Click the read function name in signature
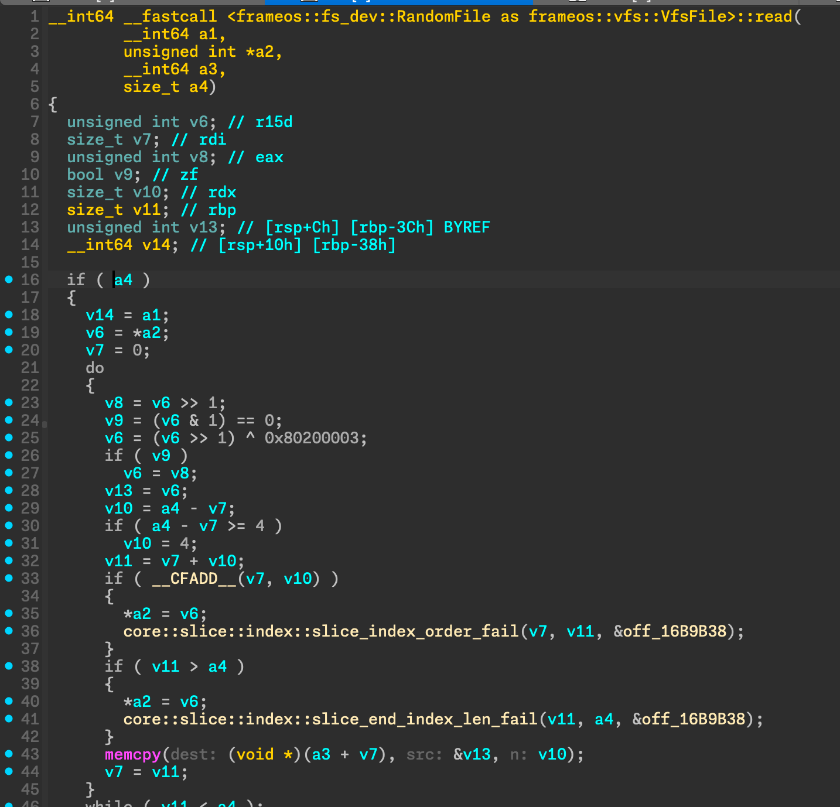This screenshot has height=807, width=840. pyautogui.click(x=773, y=16)
